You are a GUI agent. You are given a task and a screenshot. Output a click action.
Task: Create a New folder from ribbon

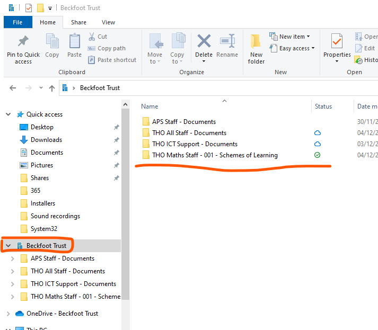[256, 49]
